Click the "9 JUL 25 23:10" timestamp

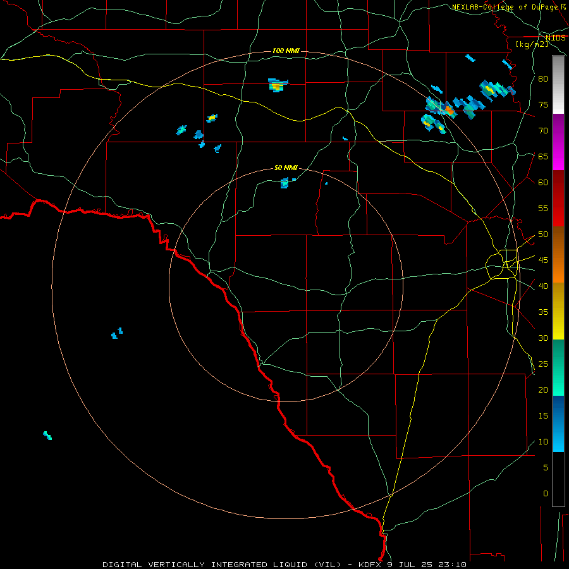click(427, 565)
